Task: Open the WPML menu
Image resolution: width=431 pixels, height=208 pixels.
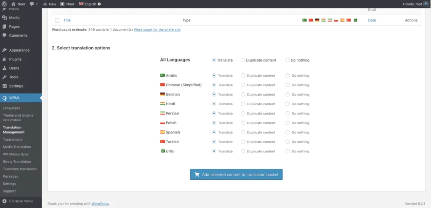Action: (21, 98)
